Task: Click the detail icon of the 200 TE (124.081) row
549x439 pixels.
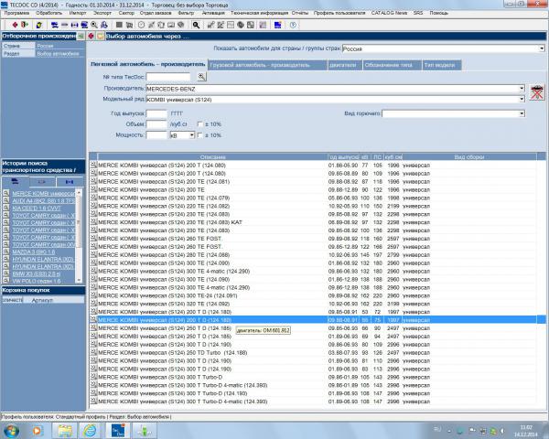Action: click(x=93, y=181)
